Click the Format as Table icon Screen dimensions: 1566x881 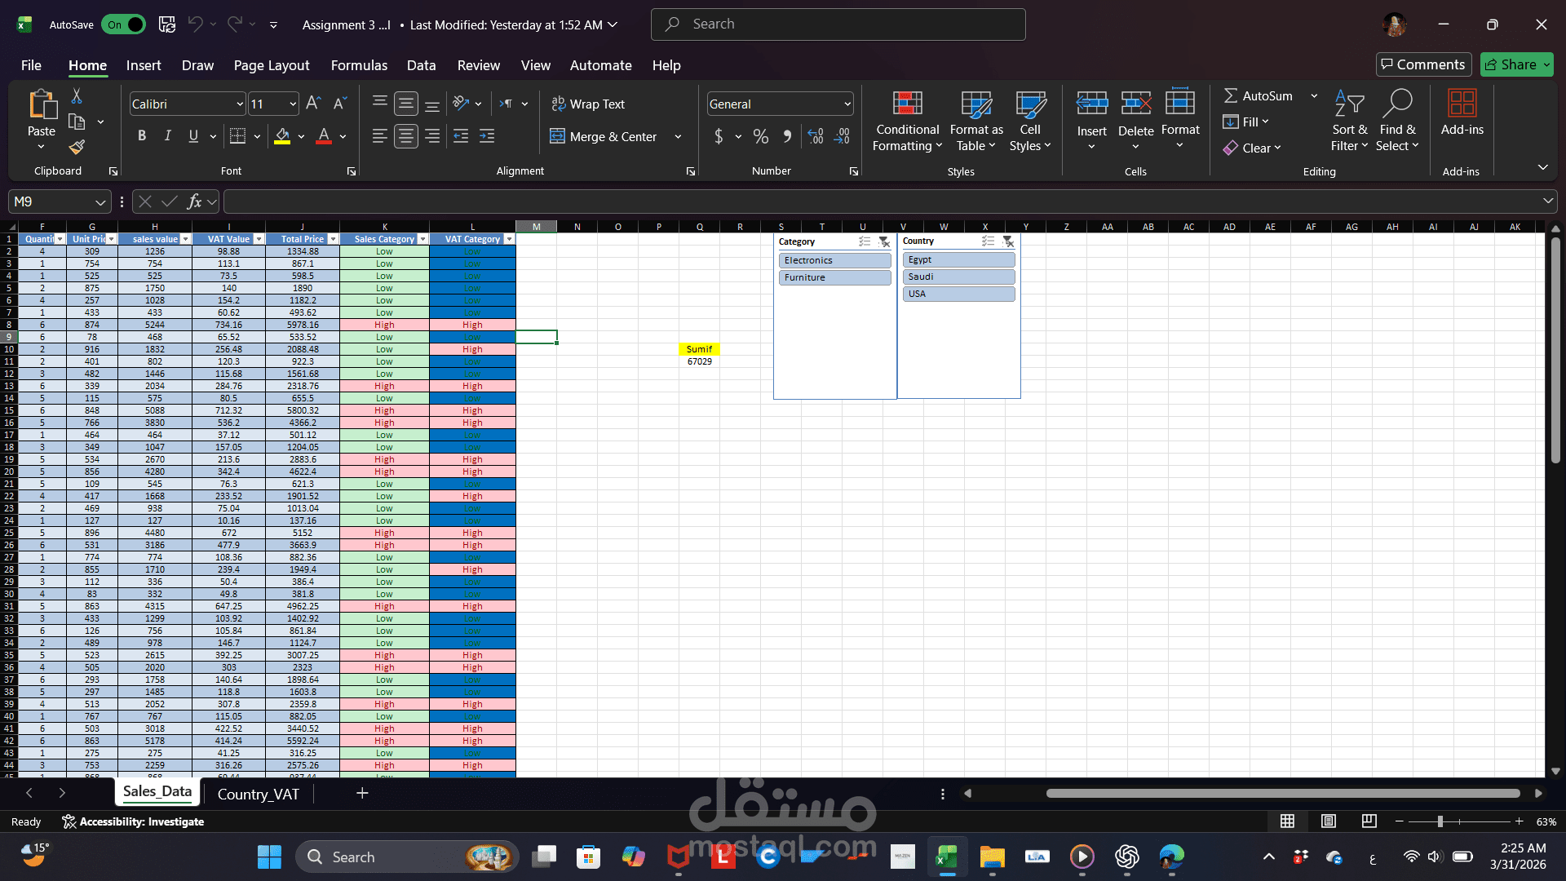pos(975,106)
